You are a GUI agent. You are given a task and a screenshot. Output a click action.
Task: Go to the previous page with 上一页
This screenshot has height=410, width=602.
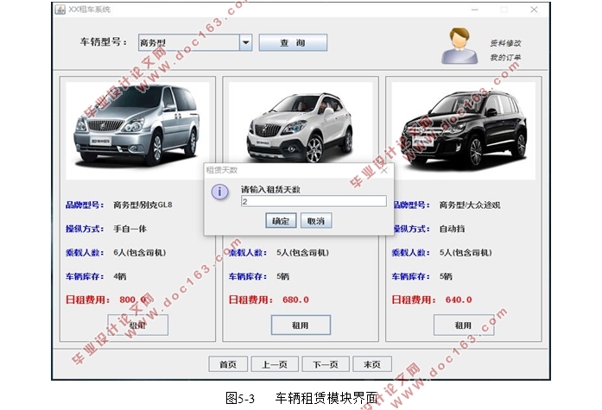click(276, 364)
